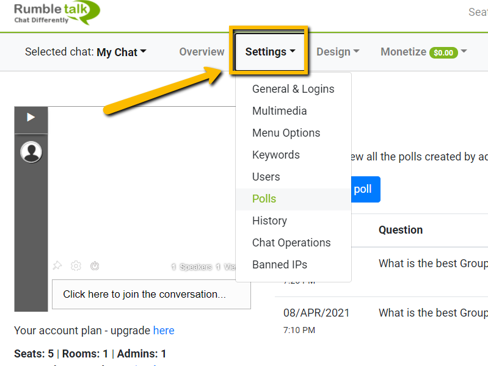Click the RumbleTalk logo
Viewport: 488px width, 366px height.
point(57,13)
